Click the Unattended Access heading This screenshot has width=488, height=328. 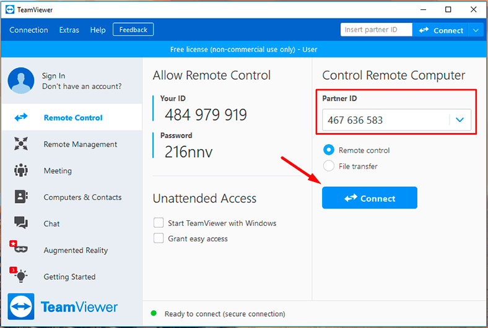pos(204,198)
